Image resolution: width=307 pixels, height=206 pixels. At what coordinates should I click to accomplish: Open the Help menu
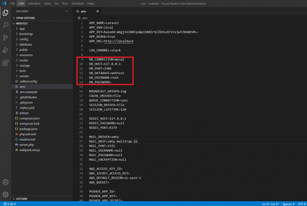point(91,4)
